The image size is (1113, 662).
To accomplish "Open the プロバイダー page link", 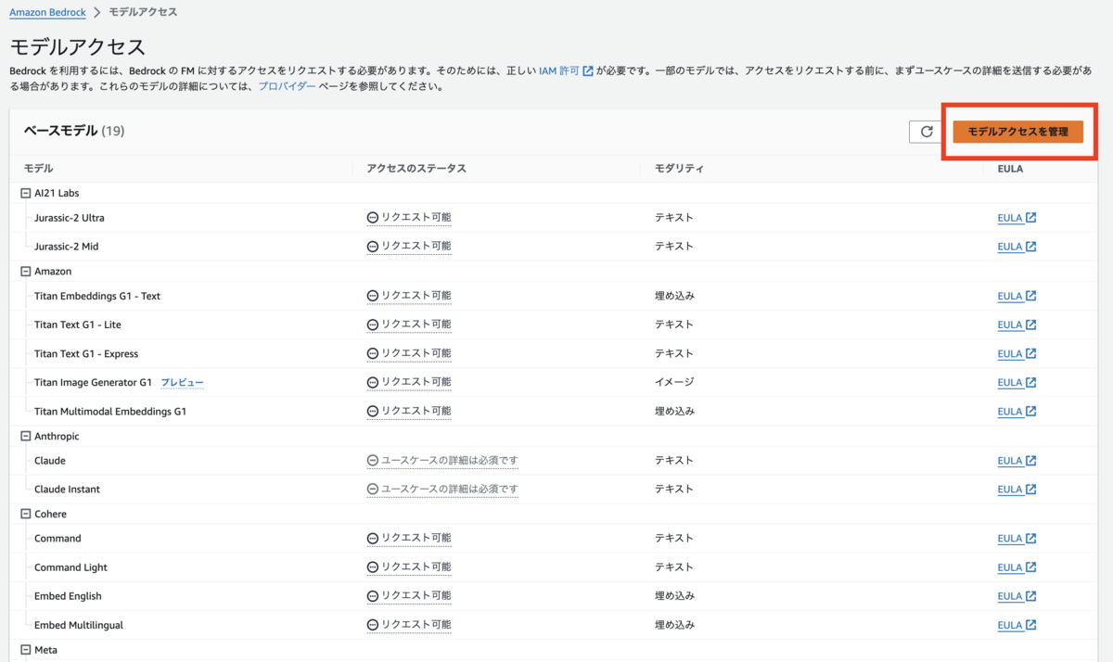I will point(287,86).
